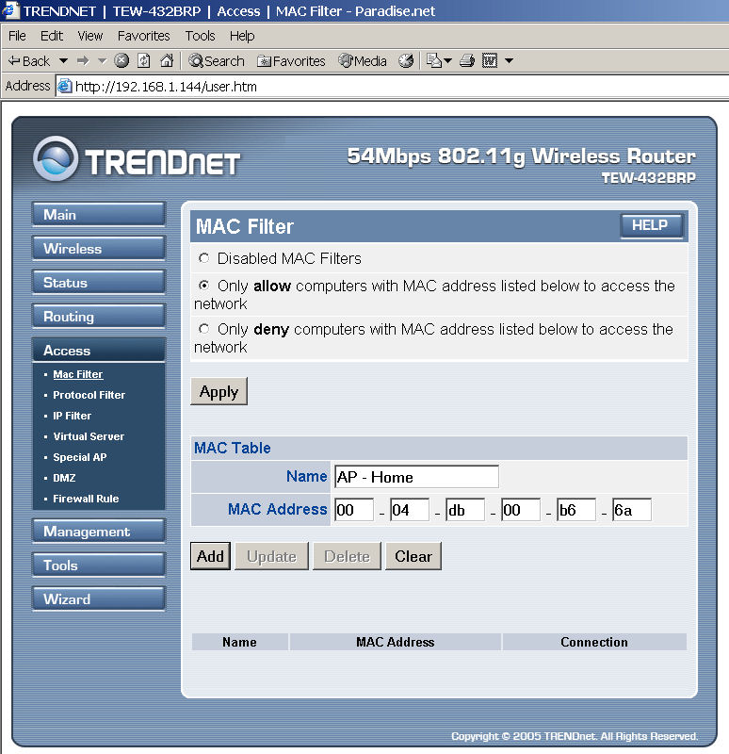Image resolution: width=729 pixels, height=754 pixels.
Task: Click the Print icon in toolbar
Action: 467,60
